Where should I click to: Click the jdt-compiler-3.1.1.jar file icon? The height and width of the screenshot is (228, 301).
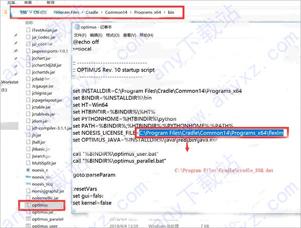point(28,128)
